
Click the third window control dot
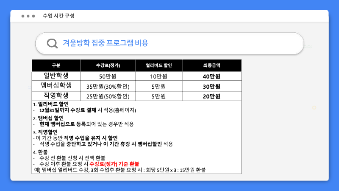(33, 16)
